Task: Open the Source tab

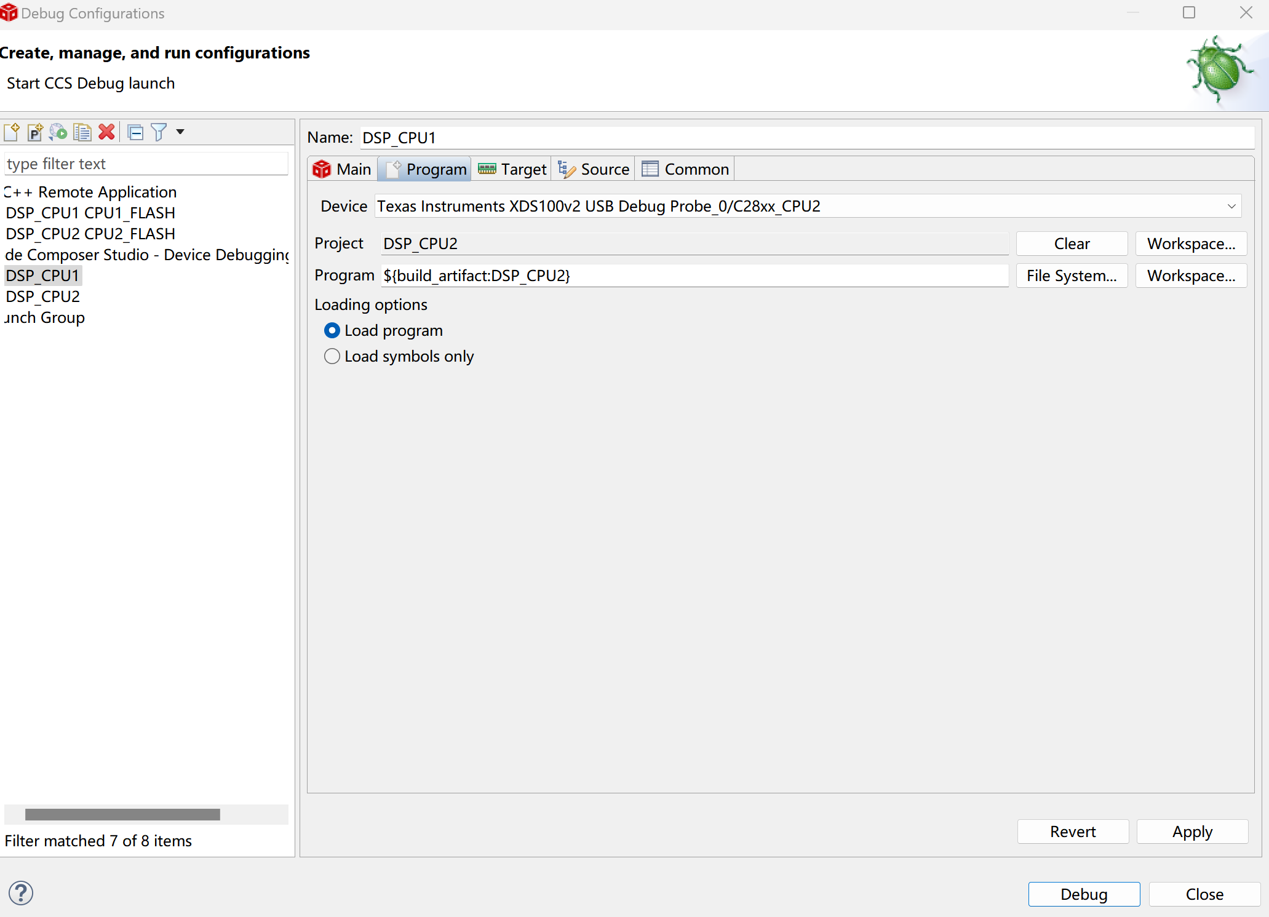Action: [594, 169]
